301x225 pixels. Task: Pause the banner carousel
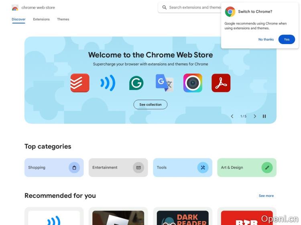tap(264, 116)
